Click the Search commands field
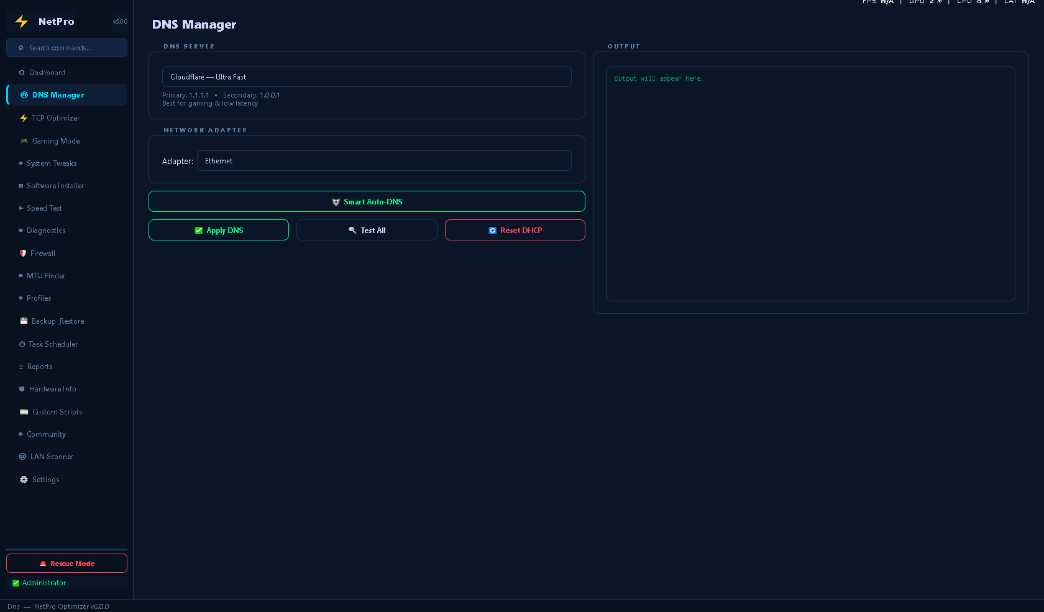Screen dimensions: 1044x612 (66, 48)
